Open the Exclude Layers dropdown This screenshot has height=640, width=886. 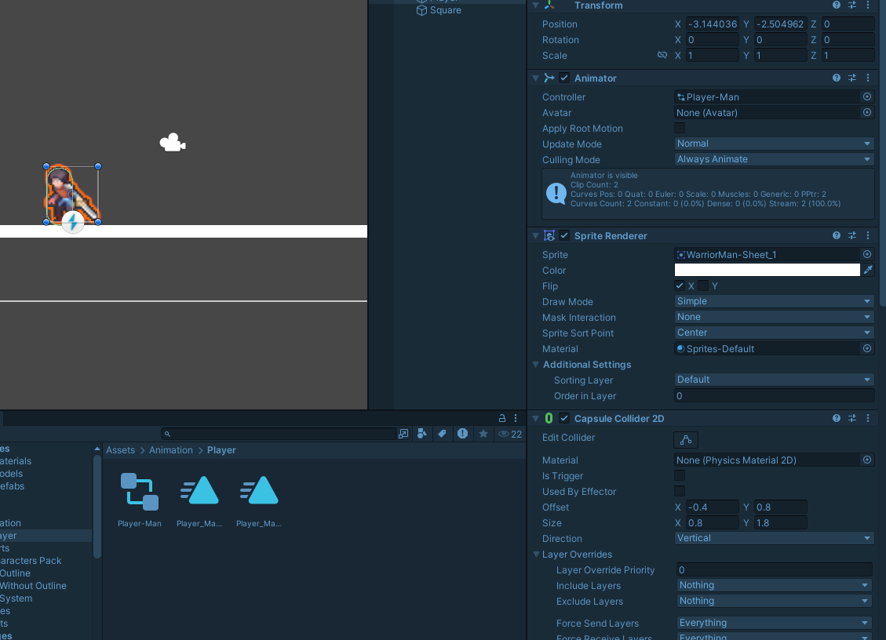[774, 601]
